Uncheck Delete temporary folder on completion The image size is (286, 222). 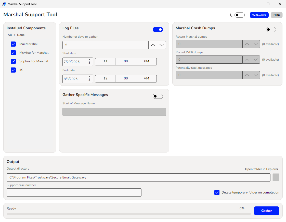click(217, 192)
